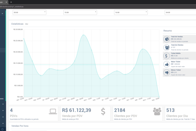Click the Maior Ticket label
Viewport: 196px width, 131px height.
pos(176,62)
